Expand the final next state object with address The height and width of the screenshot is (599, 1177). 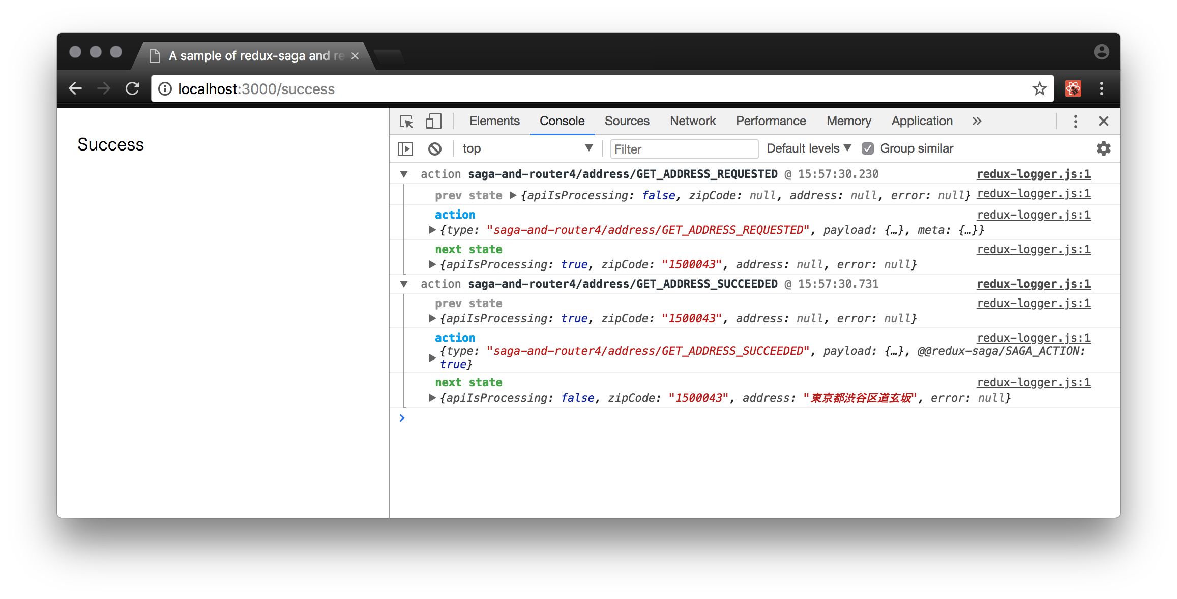pyautogui.click(x=432, y=398)
